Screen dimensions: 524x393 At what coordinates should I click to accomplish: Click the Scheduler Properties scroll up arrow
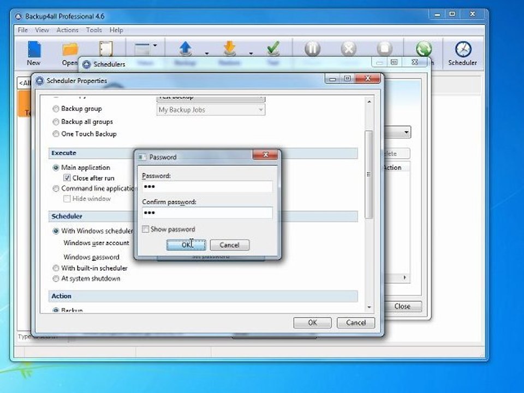coord(369,102)
